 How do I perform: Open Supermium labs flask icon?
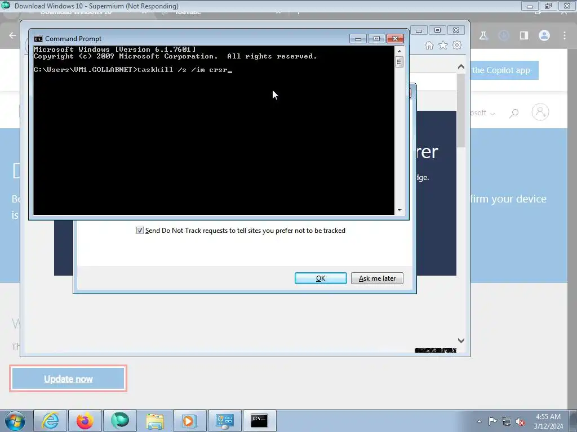[483, 35]
